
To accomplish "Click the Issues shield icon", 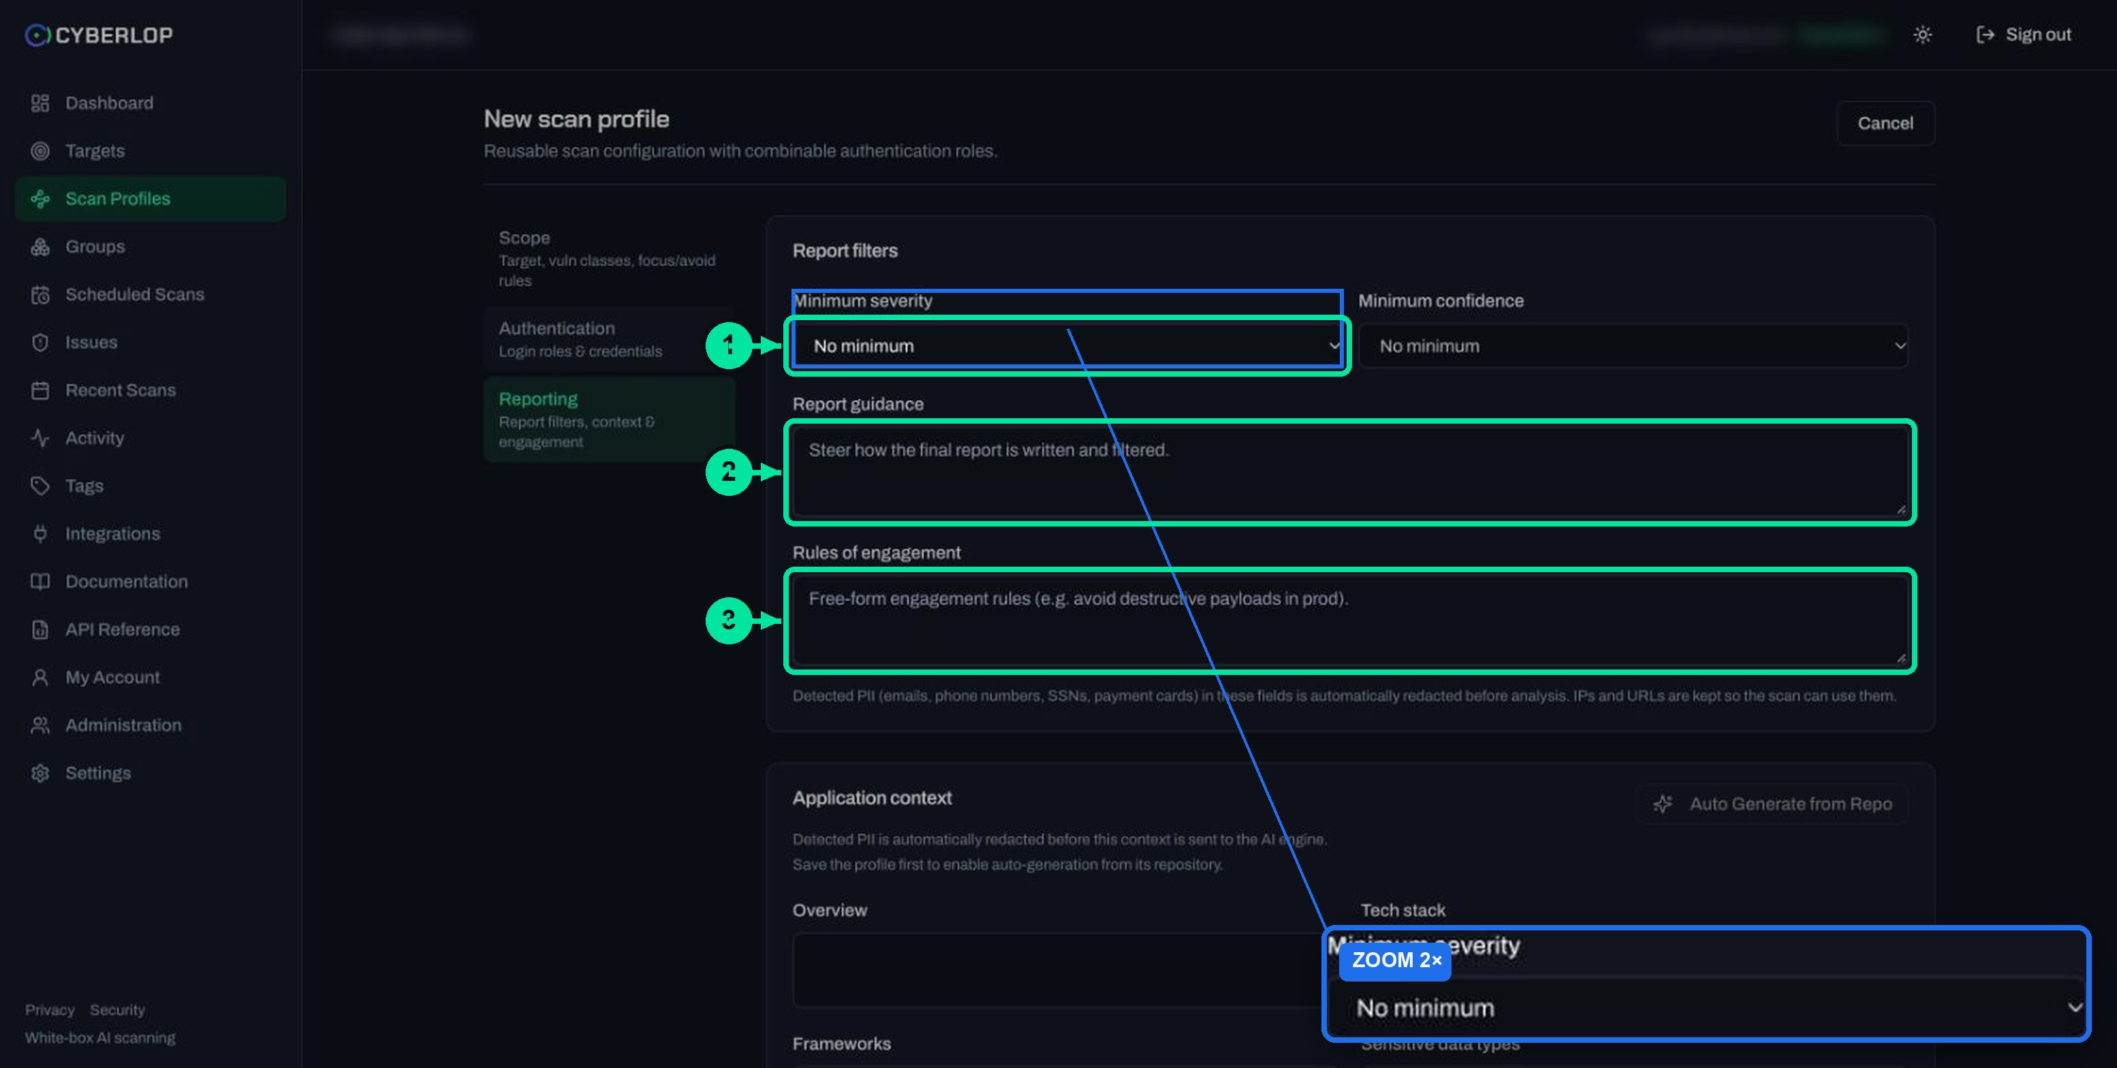I will pos(40,343).
